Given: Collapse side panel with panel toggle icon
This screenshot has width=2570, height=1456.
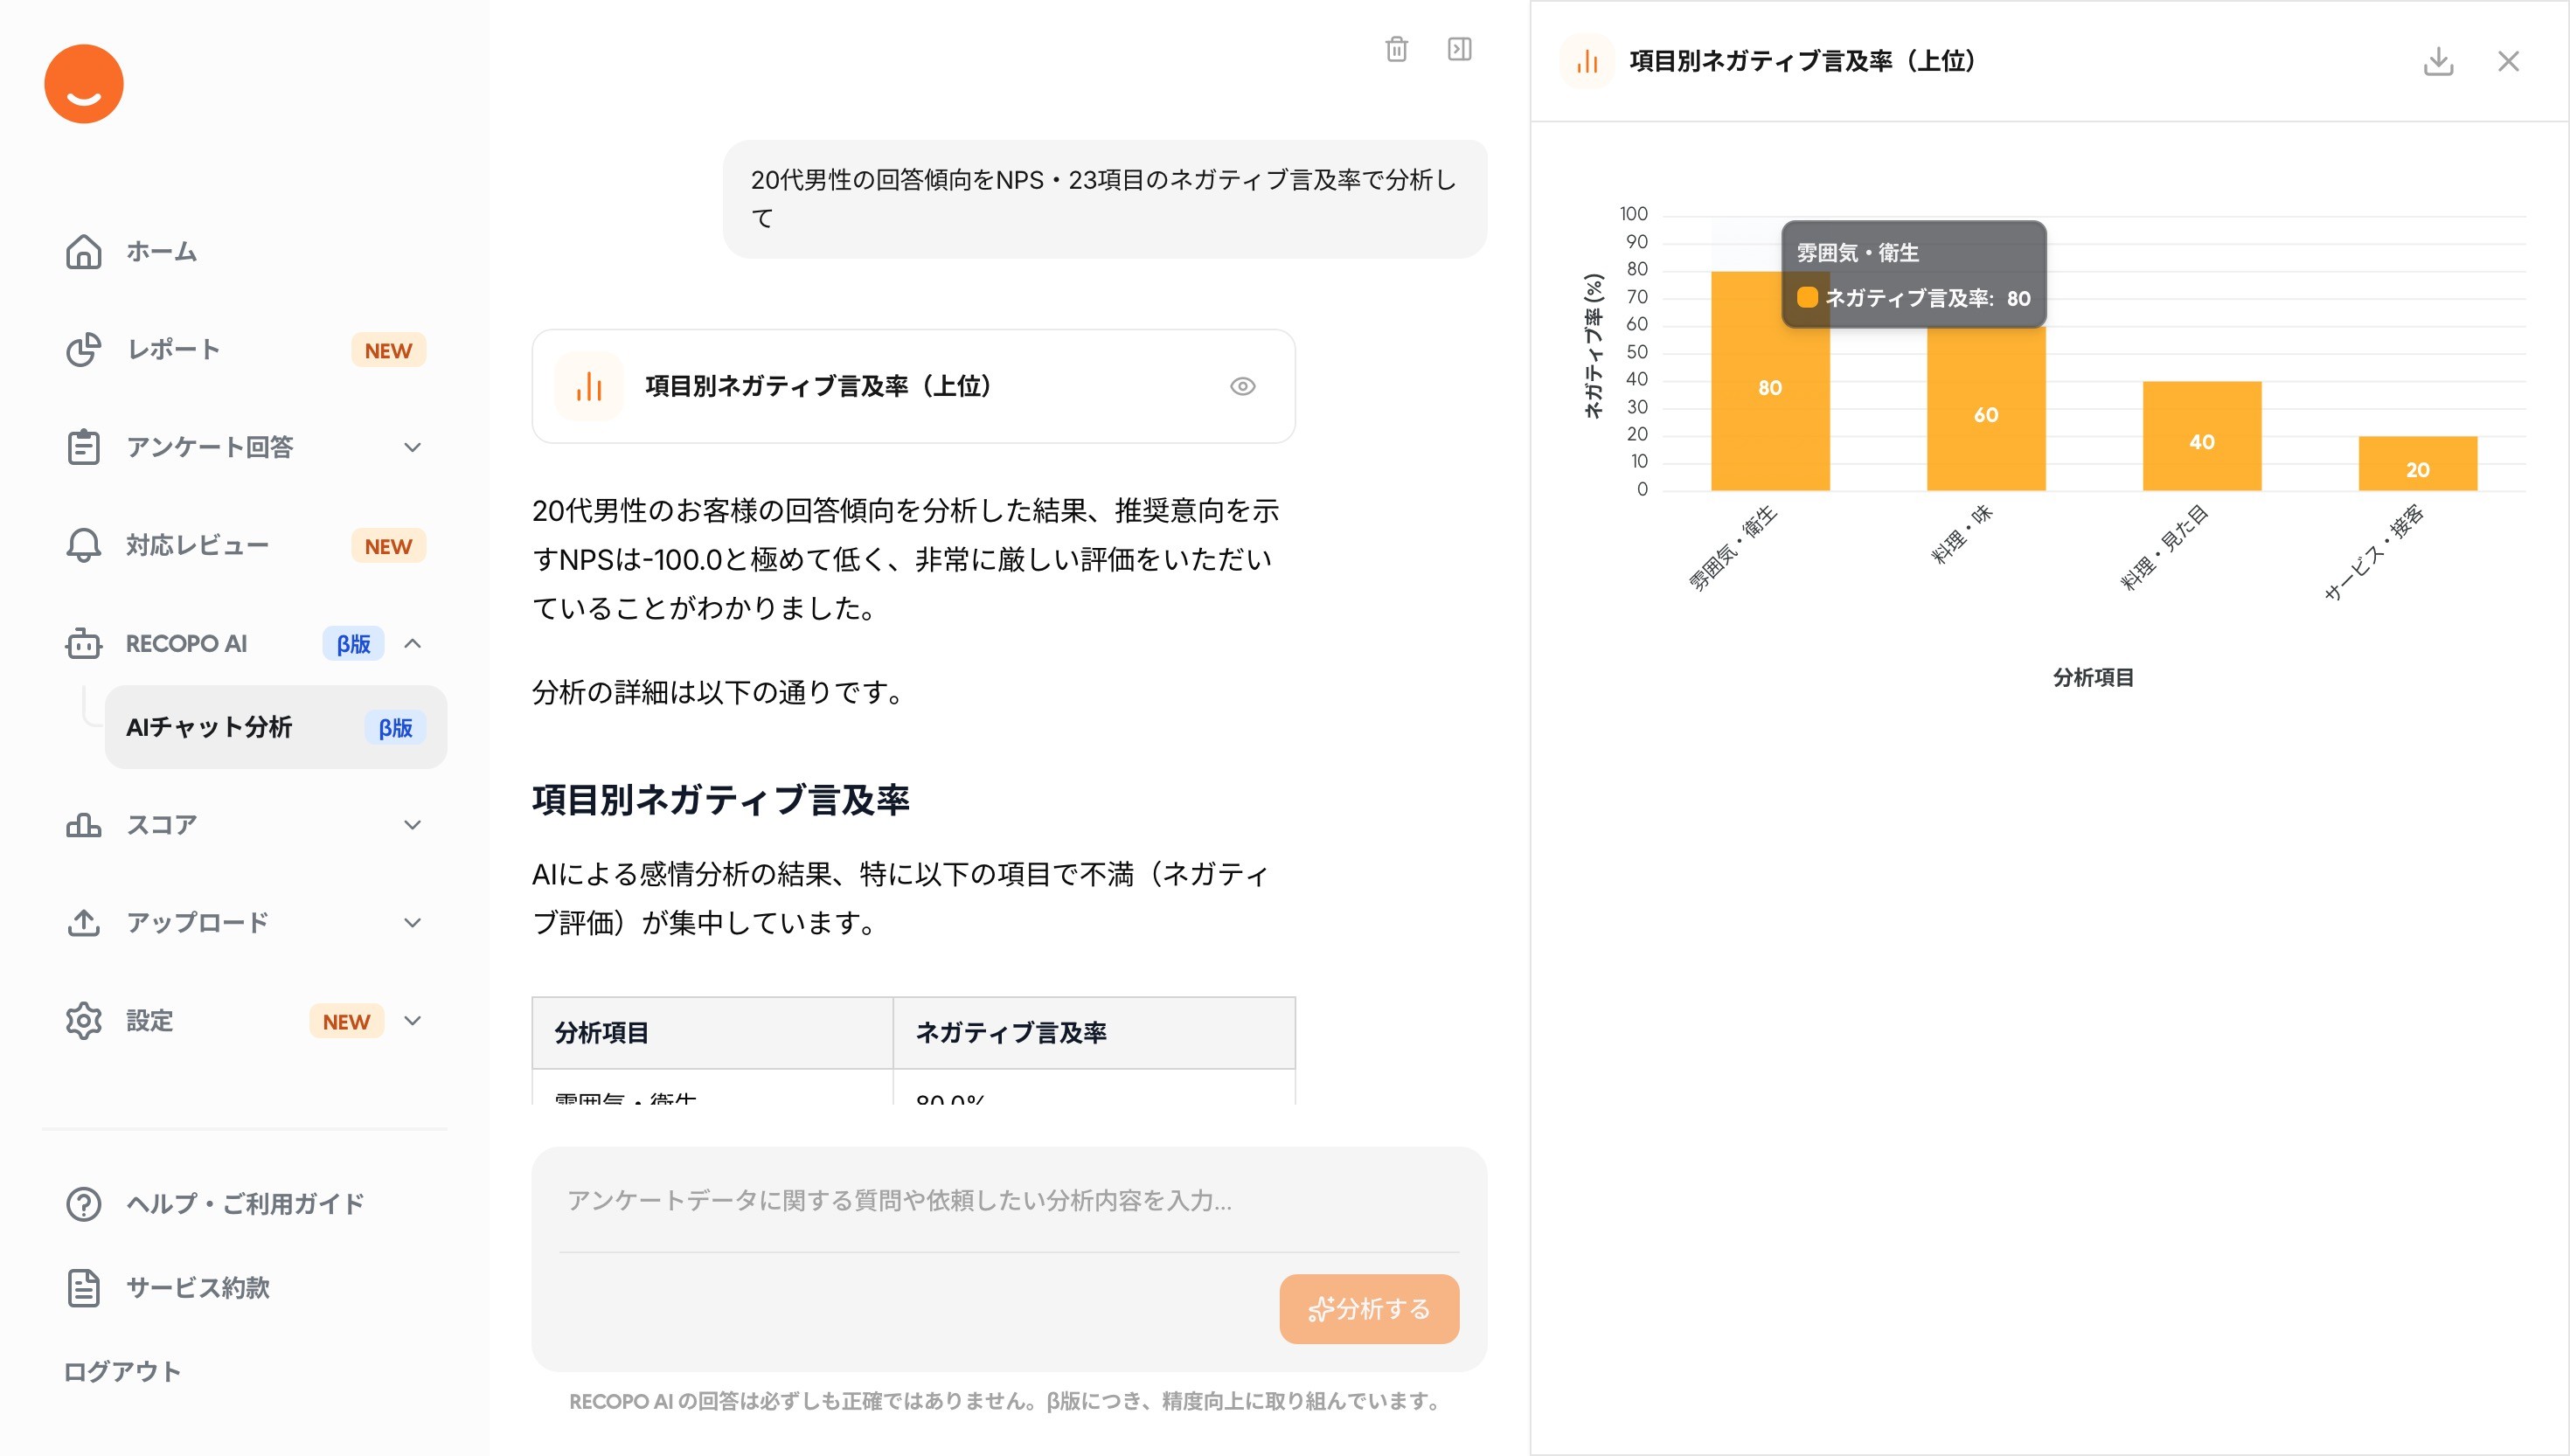Looking at the screenshot, I should (x=1459, y=49).
